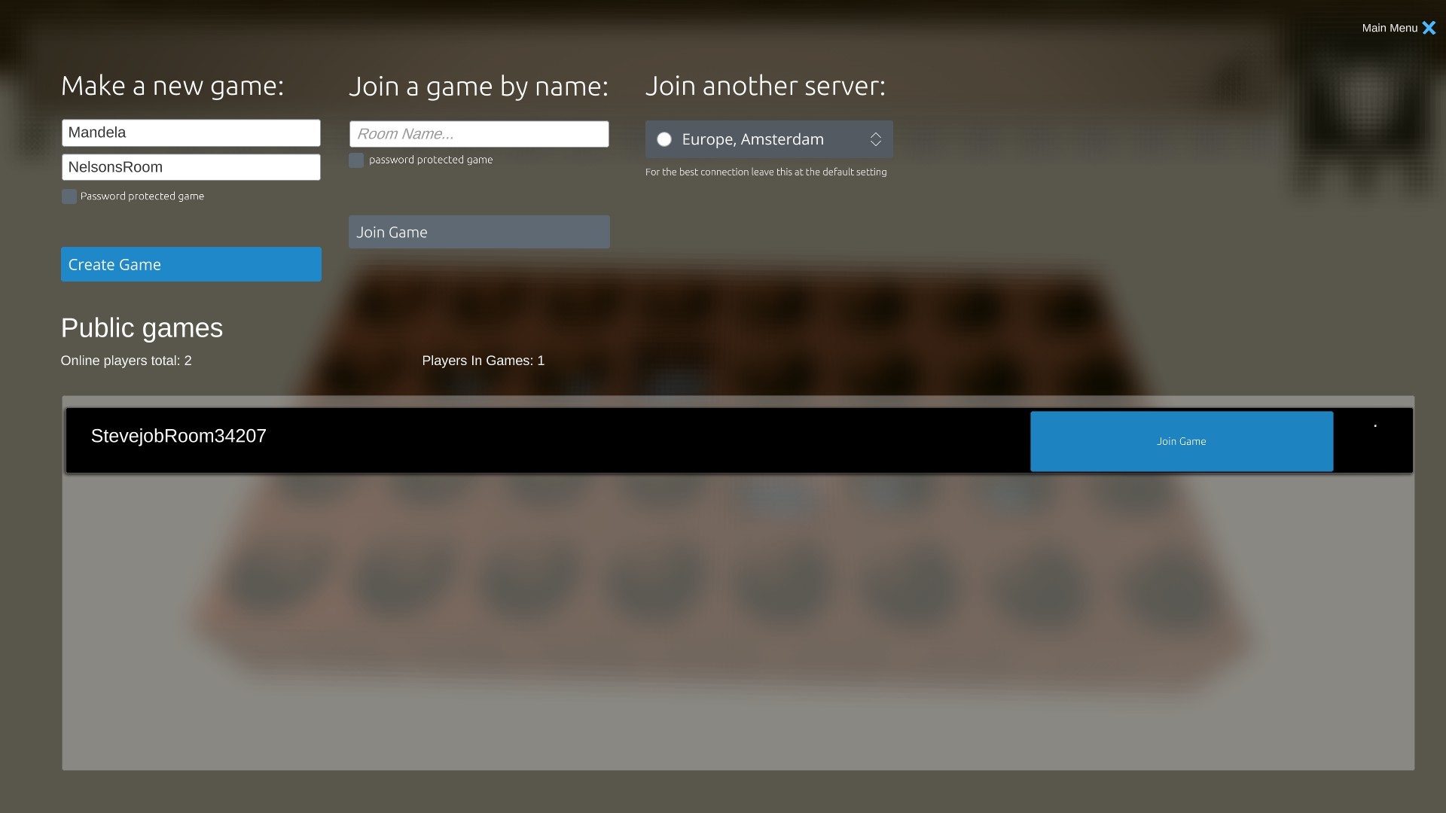Join the StevejobRoom34207 public game
Viewport: 1446px width, 813px height.
(x=1181, y=441)
